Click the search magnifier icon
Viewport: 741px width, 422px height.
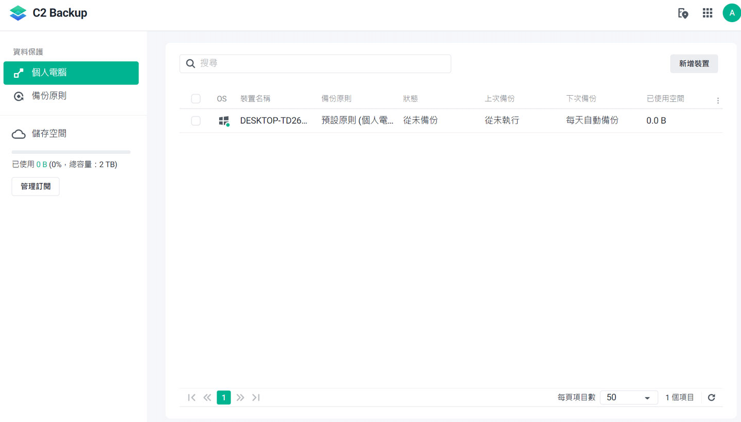coord(190,63)
